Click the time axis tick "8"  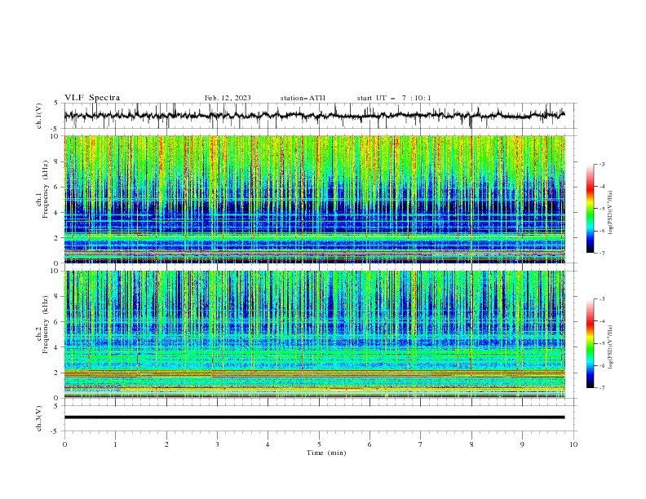tap(471, 444)
